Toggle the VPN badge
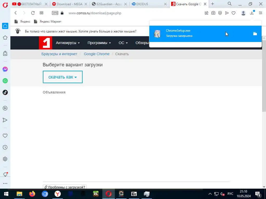The width and height of the screenshot is (266, 199). tap(55, 13)
